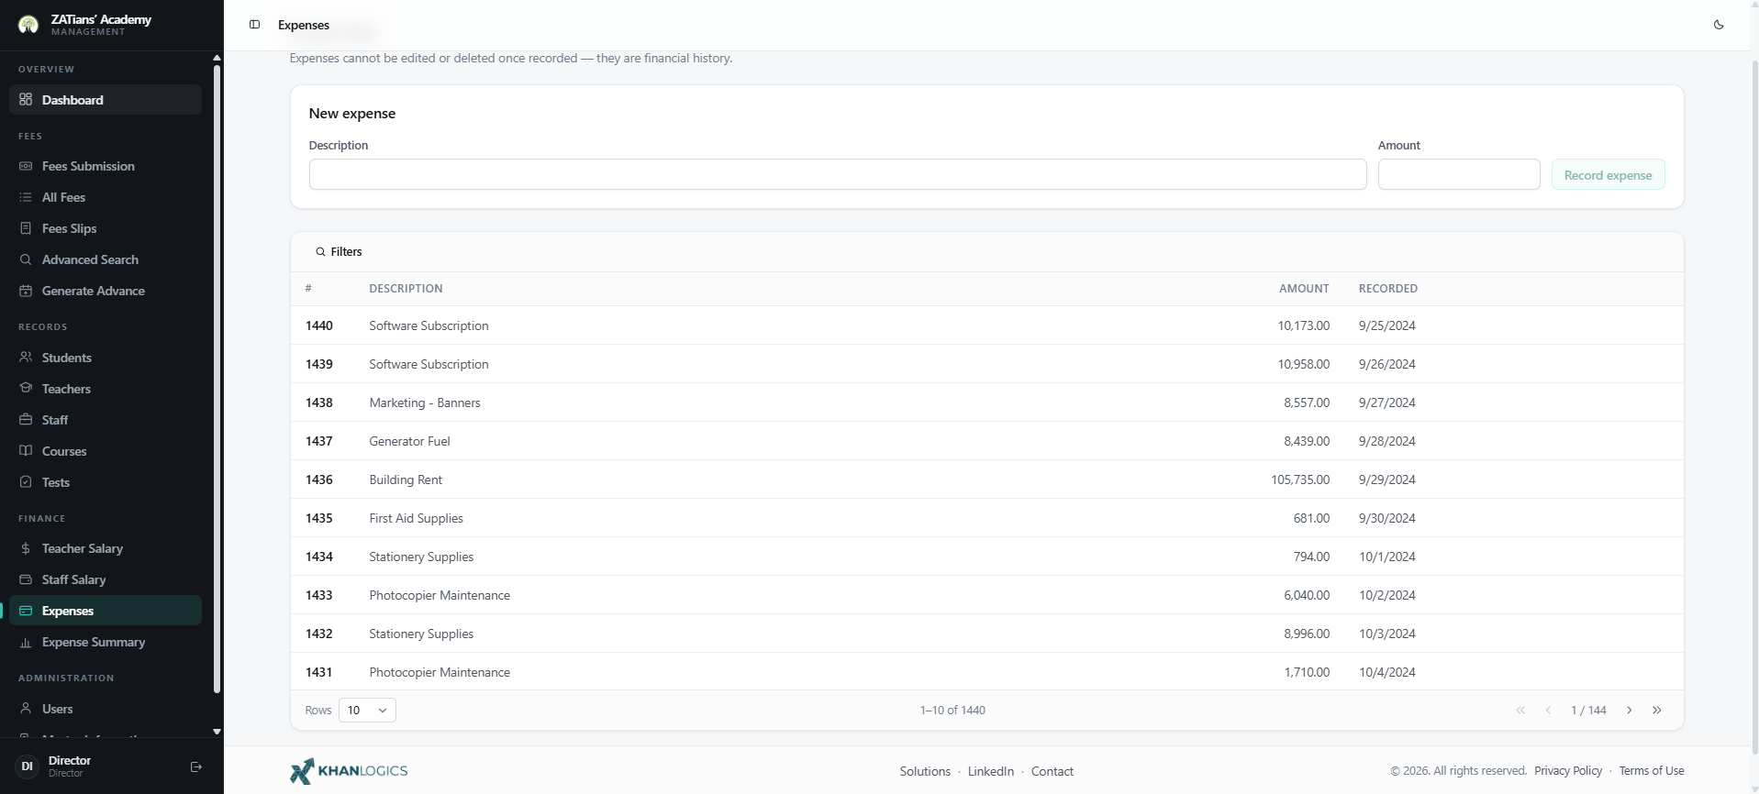The width and height of the screenshot is (1759, 794).
Task: Click the AMOUNT column header
Action: pos(1304,288)
